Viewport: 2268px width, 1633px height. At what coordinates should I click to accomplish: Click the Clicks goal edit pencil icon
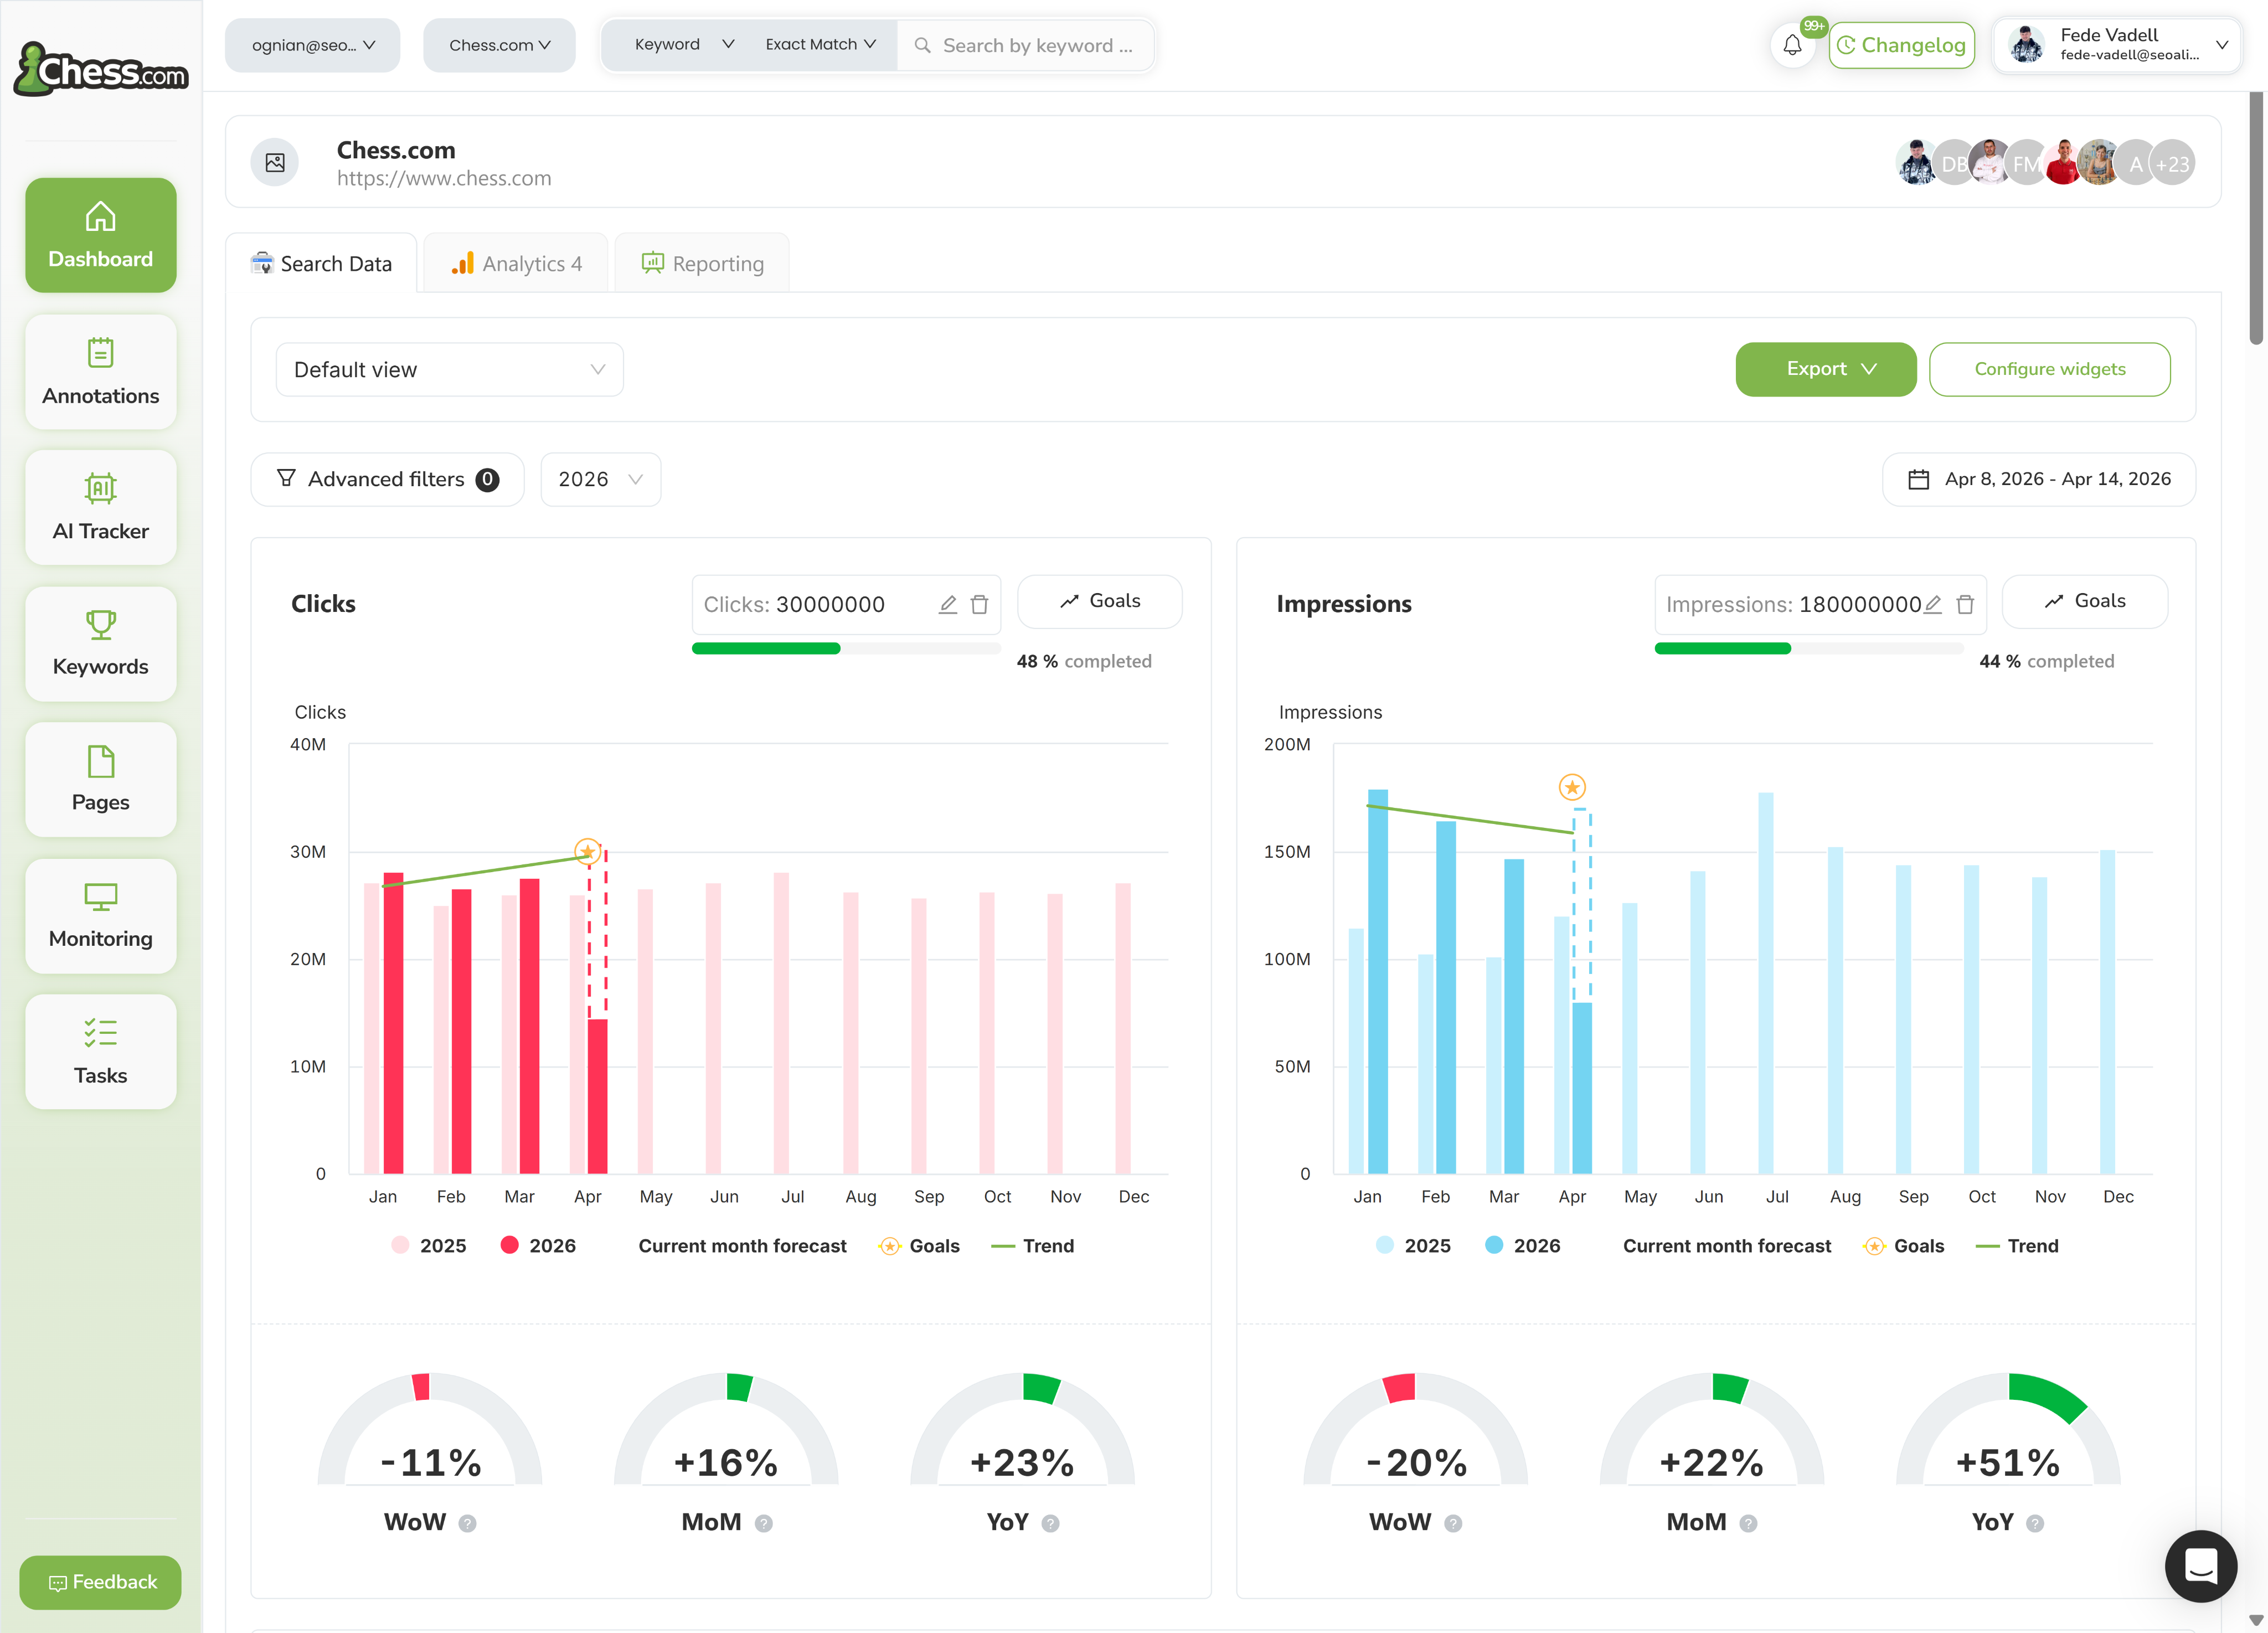pos(948,604)
